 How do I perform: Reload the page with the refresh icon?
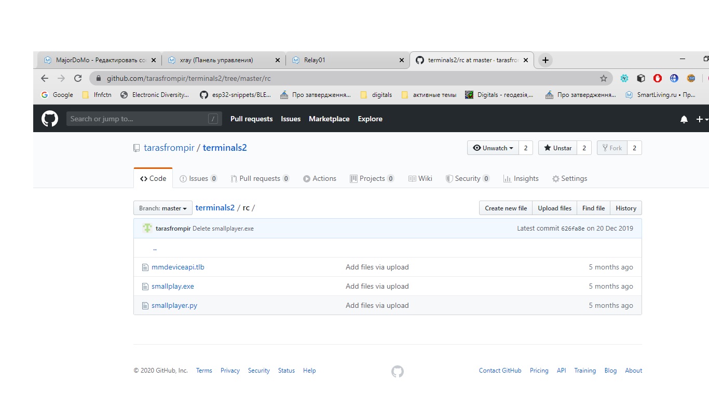click(78, 78)
